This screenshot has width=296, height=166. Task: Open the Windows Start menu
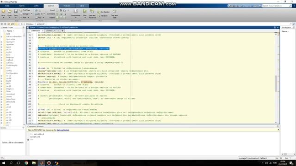[4, 163]
